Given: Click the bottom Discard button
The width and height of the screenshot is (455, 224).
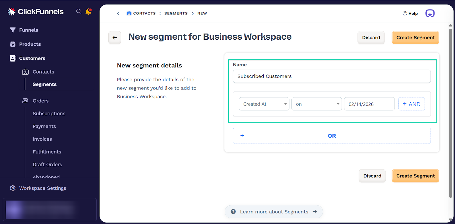Looking at the screenshot, I should click(372, 176).
